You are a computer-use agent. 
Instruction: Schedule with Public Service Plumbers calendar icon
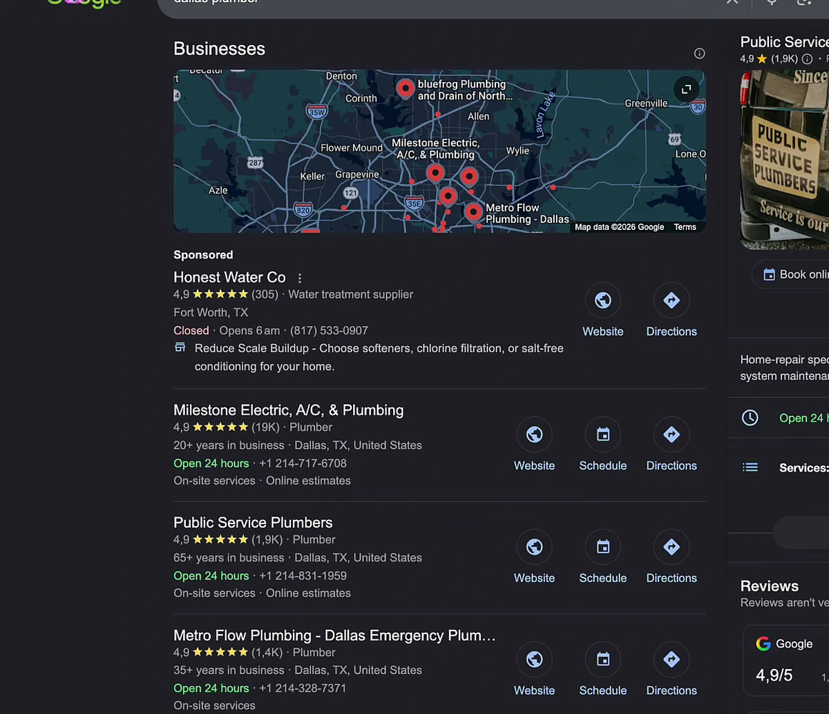pos(603,547)
